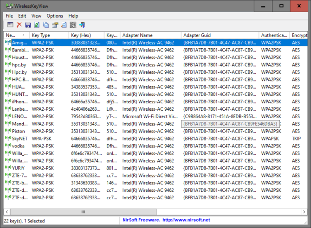
Task: Open the Options menu
Action: [x=55, y=16]
